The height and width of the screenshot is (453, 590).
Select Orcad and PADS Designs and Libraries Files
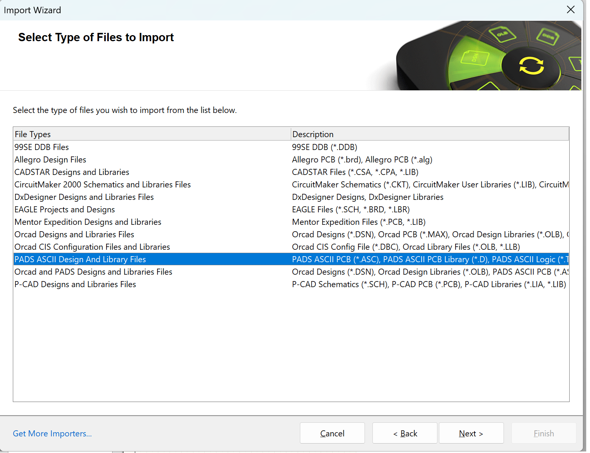(93, 272)
